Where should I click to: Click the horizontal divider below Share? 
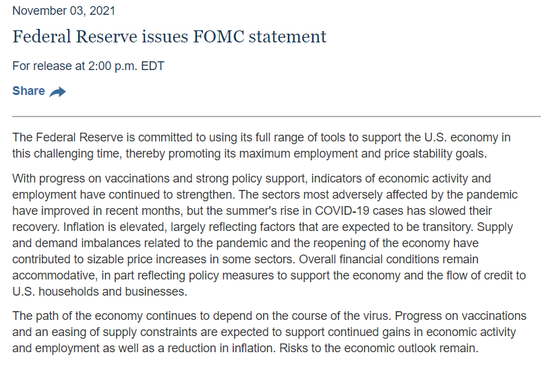pyautogui.click(x=277, y=117)
